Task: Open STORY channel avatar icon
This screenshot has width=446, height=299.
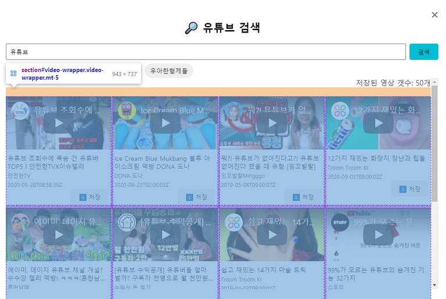Action: [340, 222]
